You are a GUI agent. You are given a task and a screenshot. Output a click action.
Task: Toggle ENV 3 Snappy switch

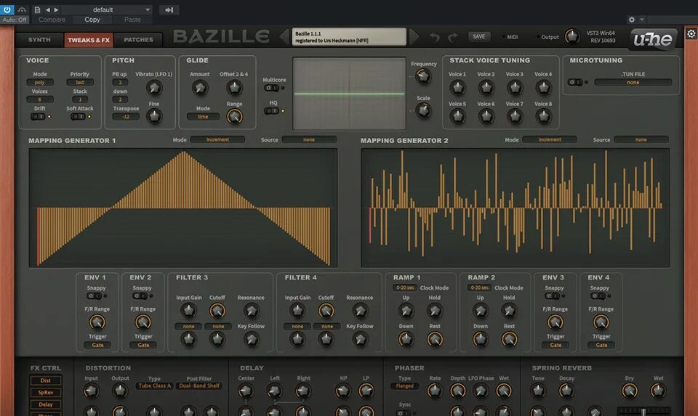tap(553, 296)
